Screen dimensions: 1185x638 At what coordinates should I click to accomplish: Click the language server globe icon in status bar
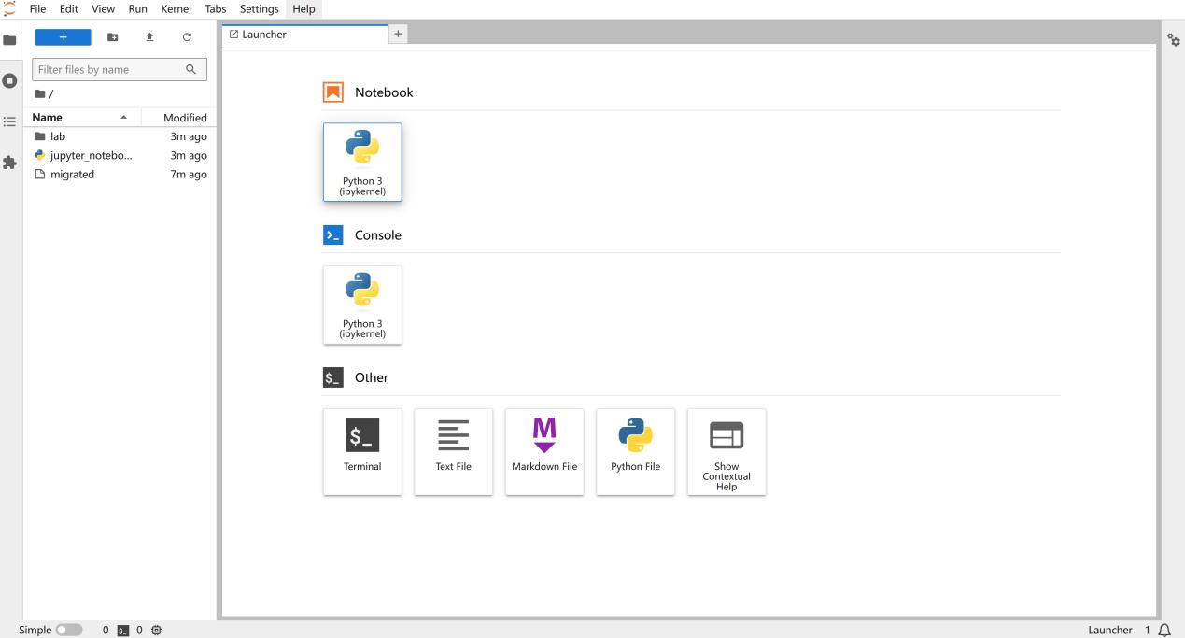[155, 631]
